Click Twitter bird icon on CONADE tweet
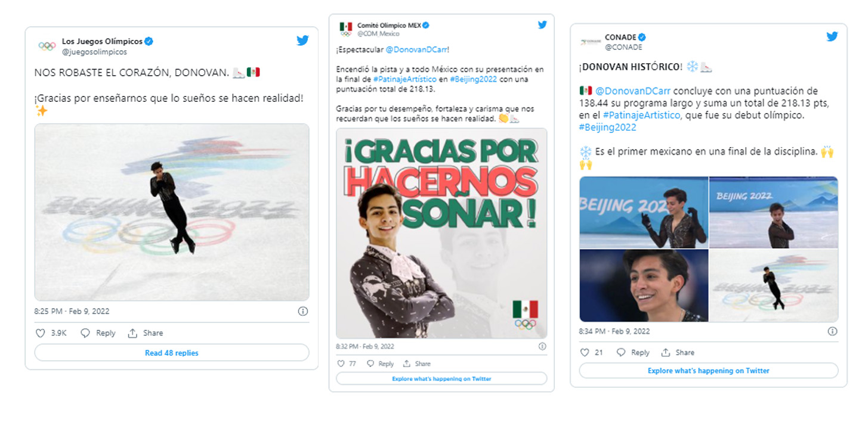The width and height of the screenshot is (859, 429). click(x=832, y=37)
